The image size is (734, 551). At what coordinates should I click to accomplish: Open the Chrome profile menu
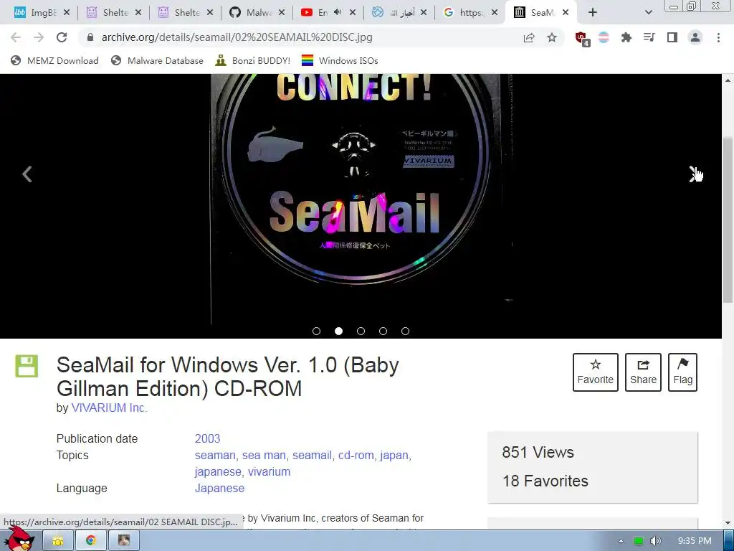click(695, 37)
